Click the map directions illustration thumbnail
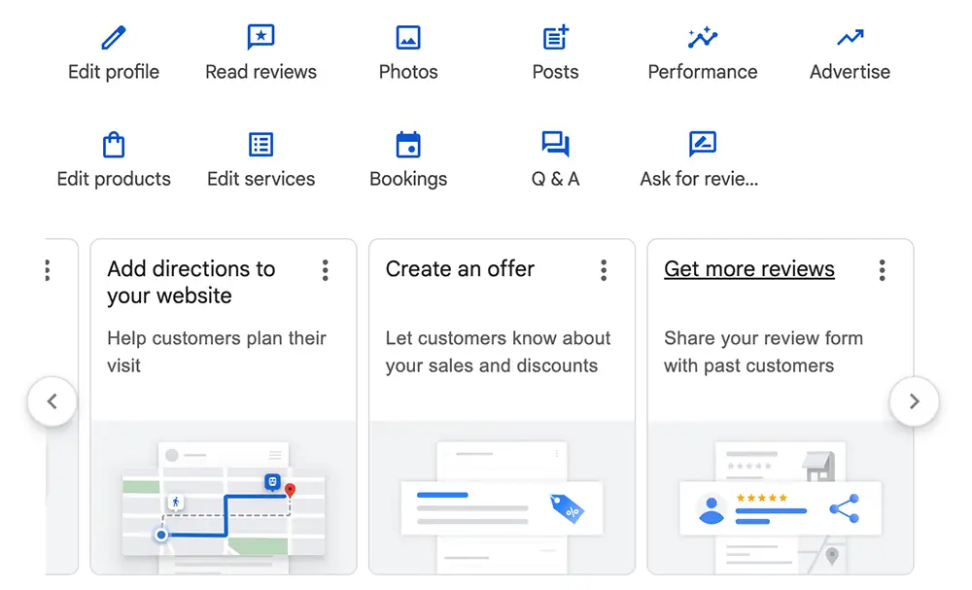This screenshot has width=972, height=590. [x=224, y=499]
